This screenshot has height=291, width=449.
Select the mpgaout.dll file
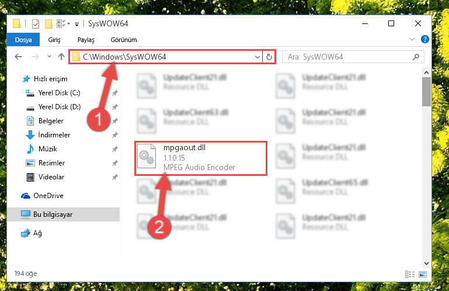click(201, 158)
